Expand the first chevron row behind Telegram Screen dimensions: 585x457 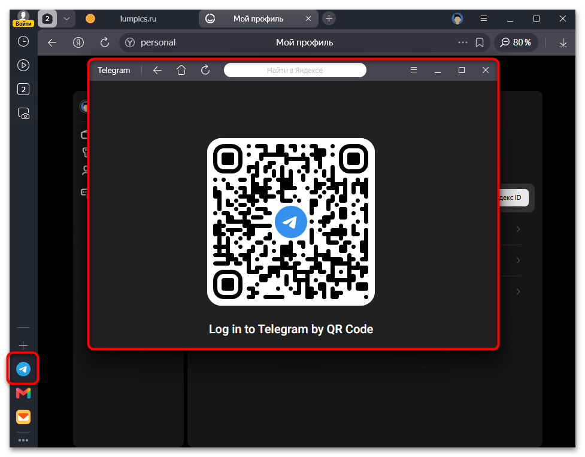pyautogui.click(x=518, y=229)
